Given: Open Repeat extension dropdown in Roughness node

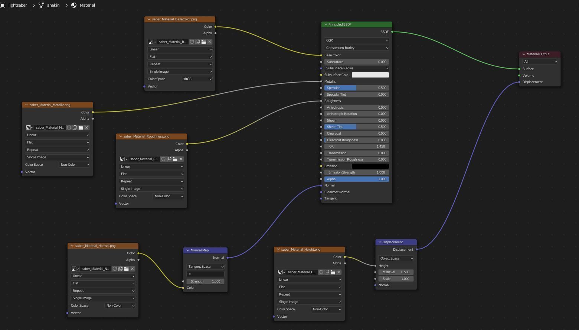Looking at the screenshot, I should pyautogui.click(x=151, y=181).
